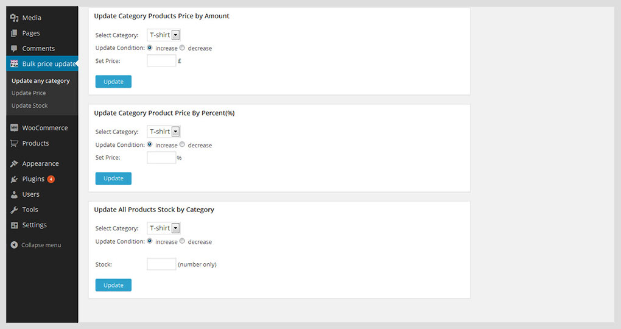Open Update Stock submenu item
Viewport: 621px width, 329px height.
(29, 105)
